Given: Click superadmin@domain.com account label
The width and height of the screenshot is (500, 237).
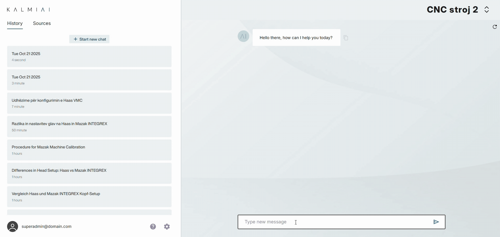Looking at the screenshot, I should (x=46, y=227).
